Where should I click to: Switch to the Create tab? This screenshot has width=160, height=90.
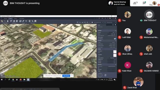(x=10, y=18)
